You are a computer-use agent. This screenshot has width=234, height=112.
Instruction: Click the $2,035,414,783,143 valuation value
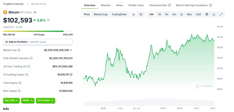pyautogui.click(x=61, y=58)
